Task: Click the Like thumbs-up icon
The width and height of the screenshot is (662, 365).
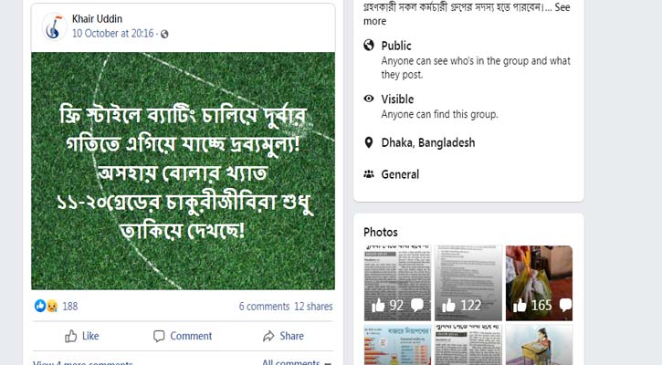Action: pyautogui.click(x=71, y=336)
